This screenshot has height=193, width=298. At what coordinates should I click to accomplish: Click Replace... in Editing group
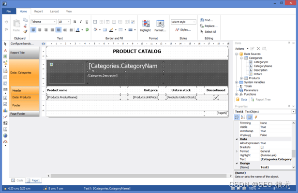tap(209, 26)
